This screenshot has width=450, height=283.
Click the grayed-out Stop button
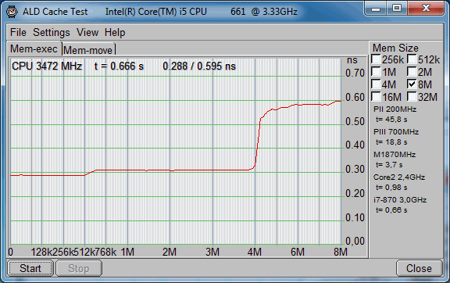click(x=79, y=268)
